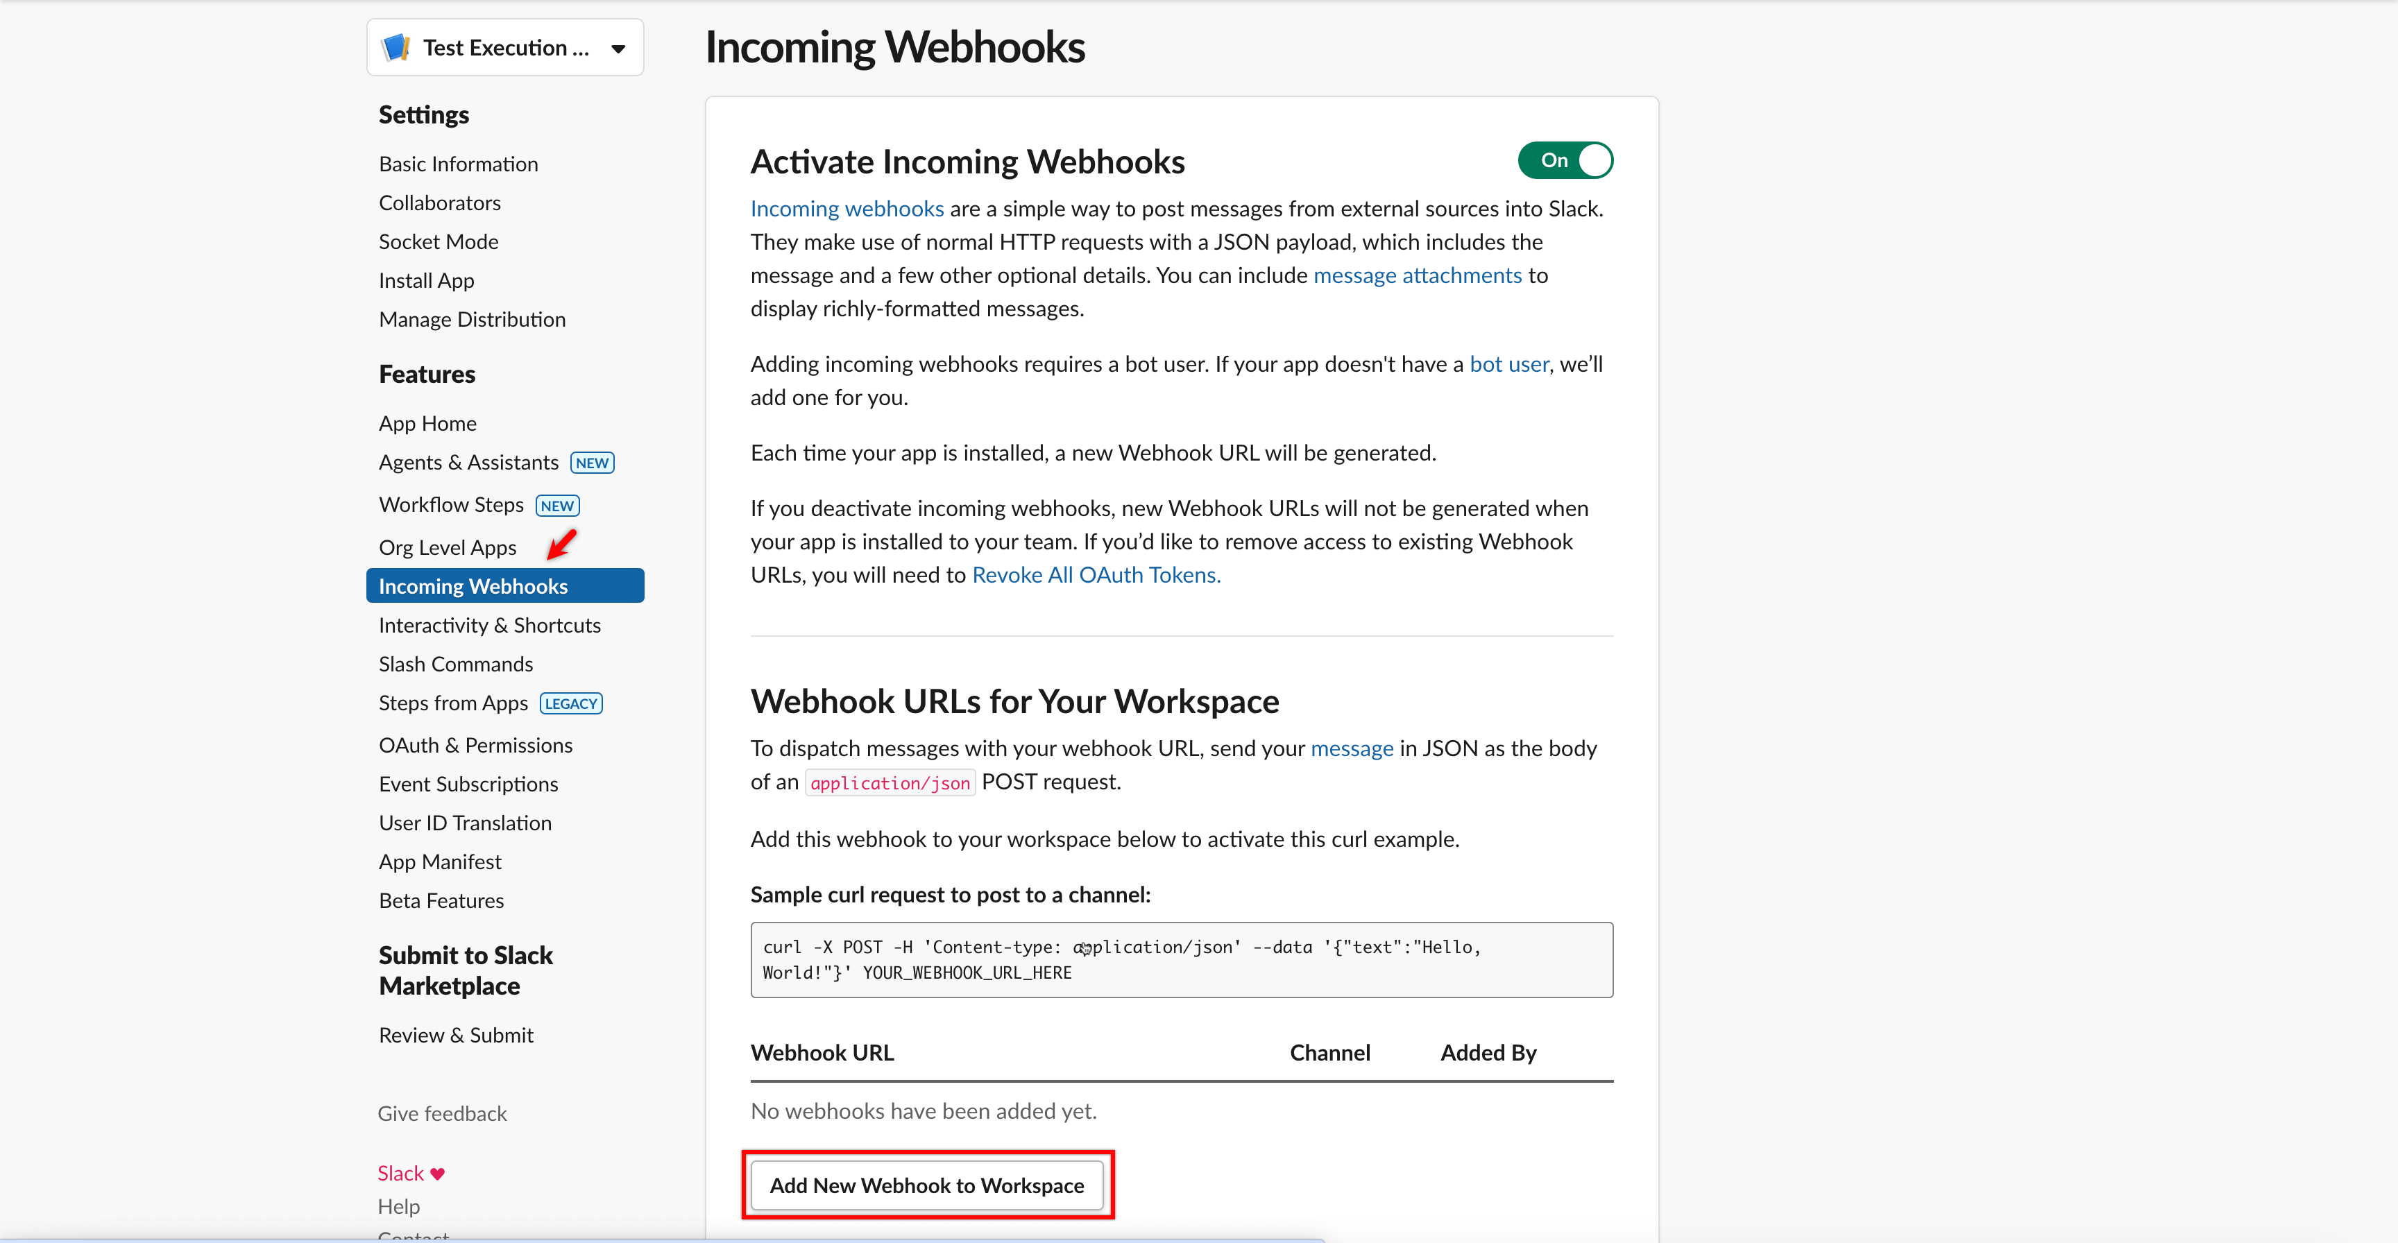
Task: Disable the Activate Incoming Webhooks toggle
Action: click(x=1565, y=159)
